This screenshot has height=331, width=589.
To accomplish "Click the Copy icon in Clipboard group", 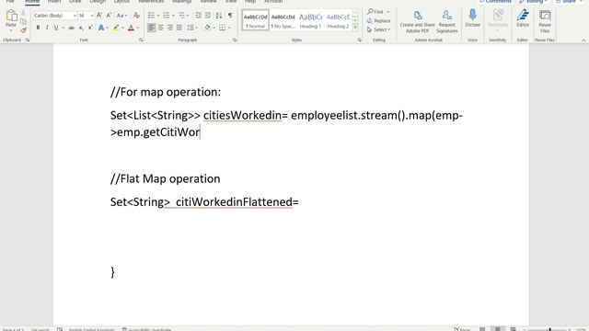I will 23,21.
